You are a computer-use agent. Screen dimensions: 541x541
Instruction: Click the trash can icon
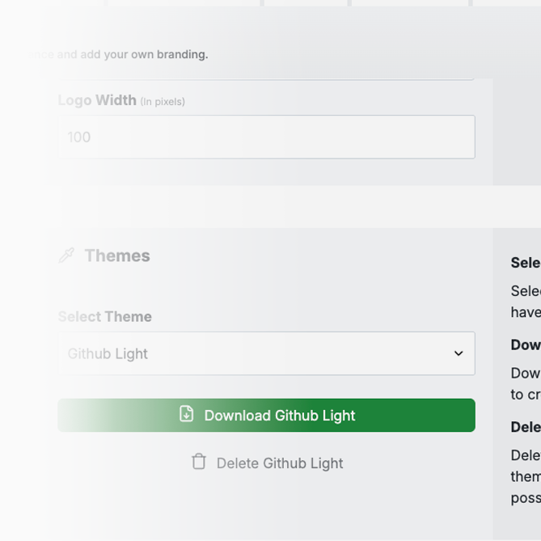tap(199, 462)
